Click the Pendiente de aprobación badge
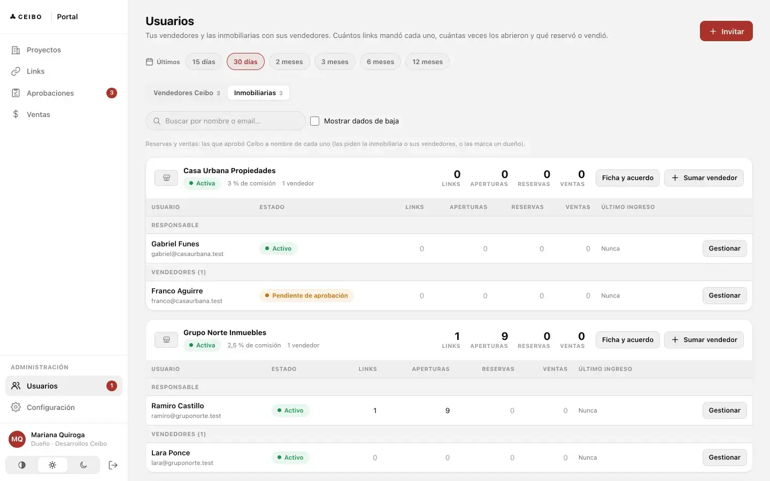This screenshot has width=770, height=481. click(306, 296)
